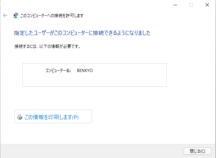Image resolution: width=216 pixels, height=158 pixels.
Task: Select the computer name value BENKYO
Action: 85,71
